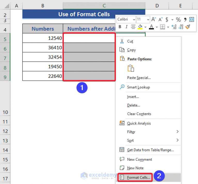Open the font size 11 dropdown
198x184 pixels.
(x=148, y=20)
